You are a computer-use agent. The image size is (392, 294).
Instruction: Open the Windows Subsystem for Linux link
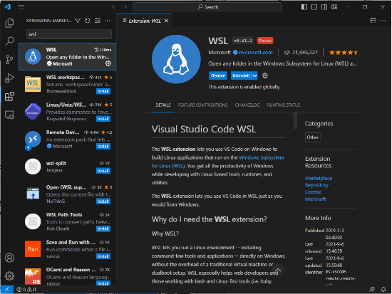click(262, 157)
